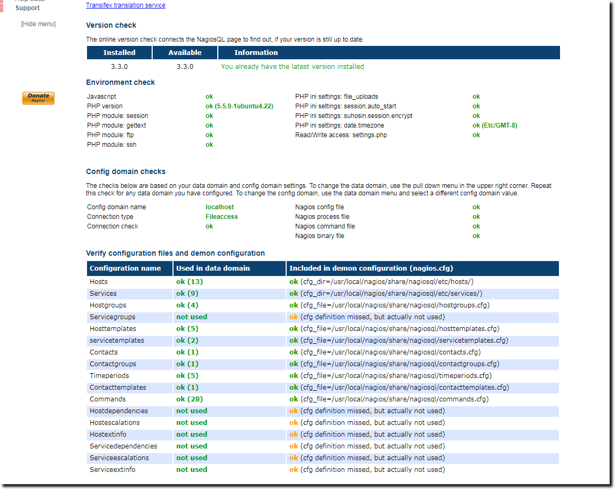Click the Available column header
Viewport: 615px width, 489px height.
pyautogui.click(x=185, y=52)
